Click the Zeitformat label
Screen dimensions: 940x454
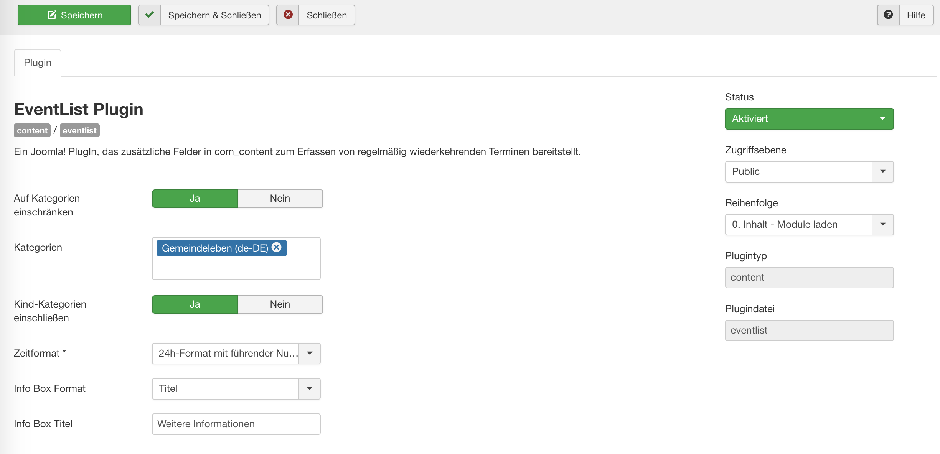(x=40, y=353)
